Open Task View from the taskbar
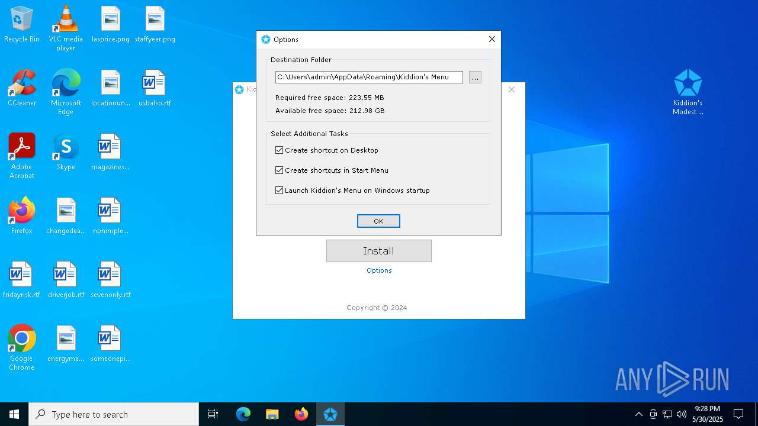The width and height of the screenshot is (758, 426). [x=213, y=414]
